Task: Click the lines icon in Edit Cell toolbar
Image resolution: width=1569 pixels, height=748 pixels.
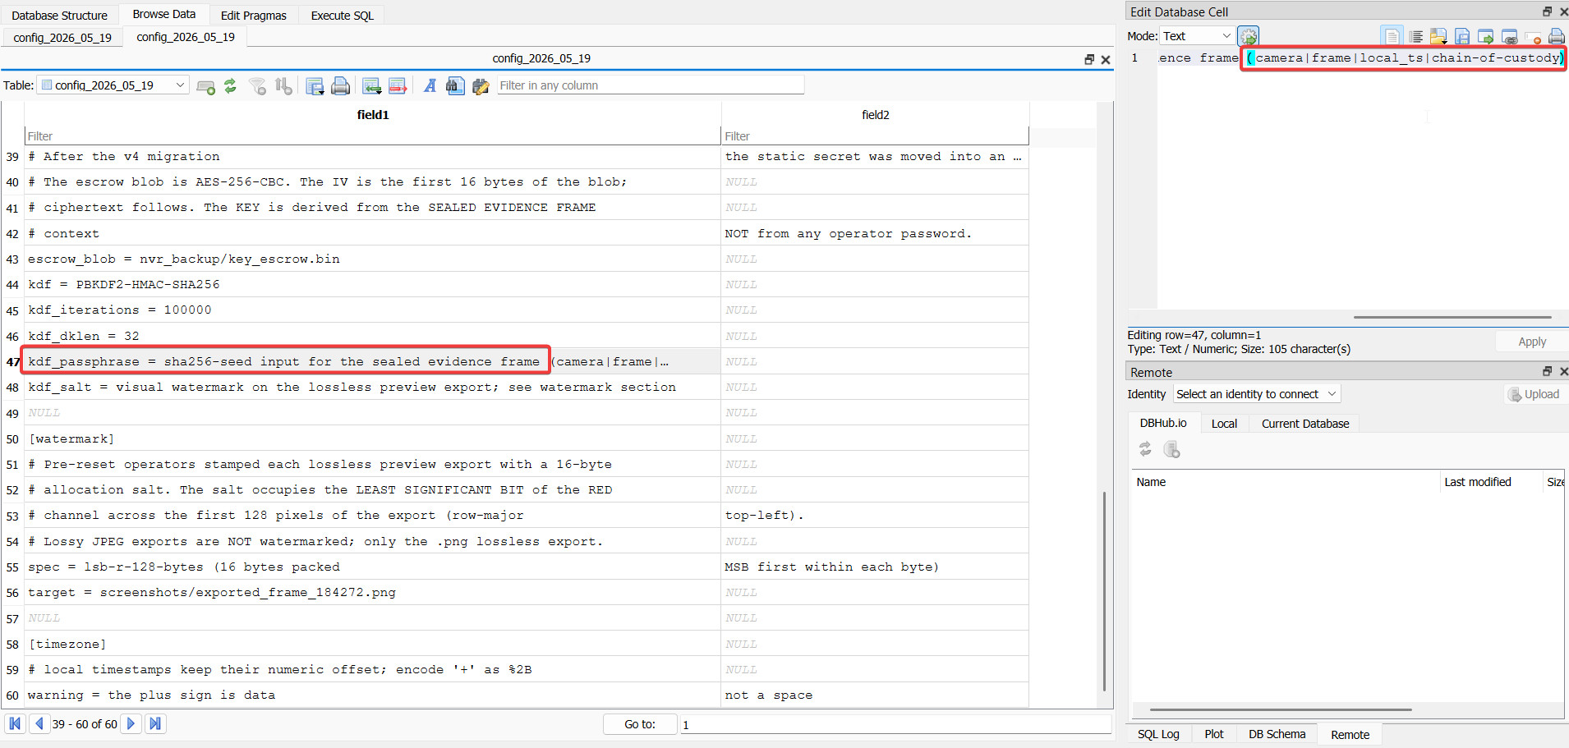Action: pyautogui.click(x=1415, y=36)
